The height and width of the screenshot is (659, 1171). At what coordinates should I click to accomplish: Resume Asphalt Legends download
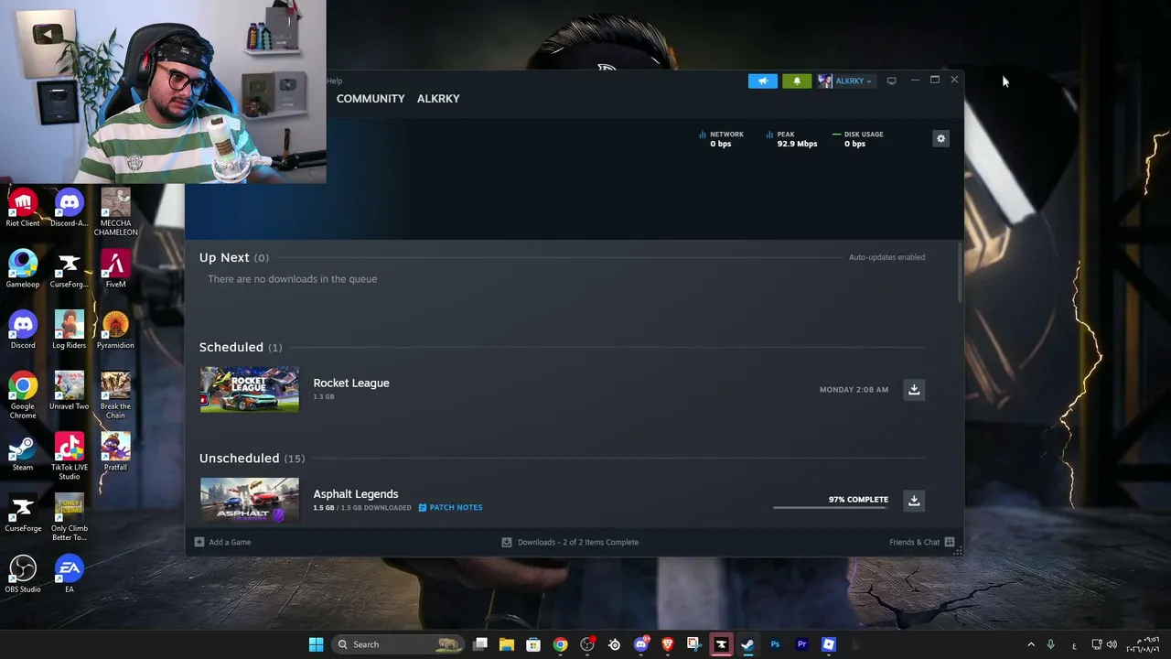913,500
